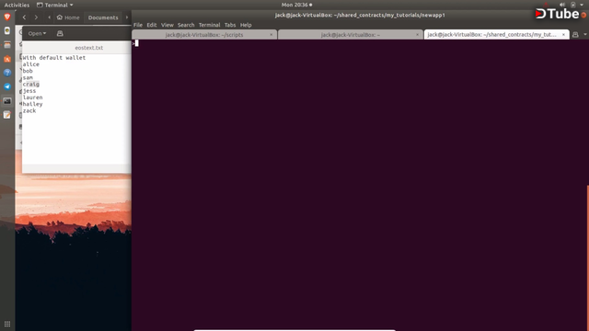The width and height of the screenshot is (589, 331).
Task: Select the eostext.txt document tab
Action: [88, 48]
